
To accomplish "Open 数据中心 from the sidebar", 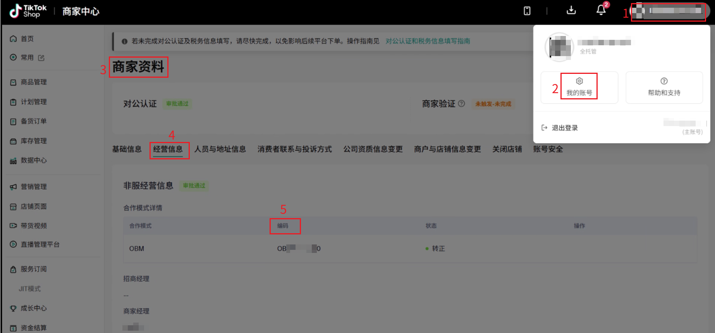I will click(33, 161).
